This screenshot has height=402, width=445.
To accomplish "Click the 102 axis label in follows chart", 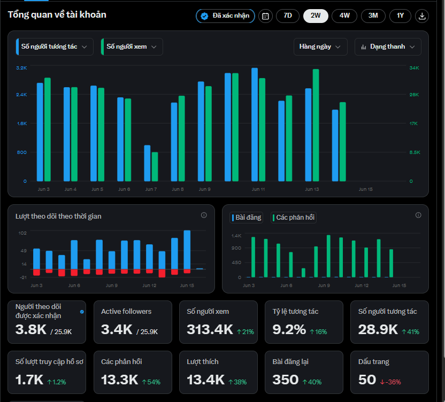I will [22, 233].
